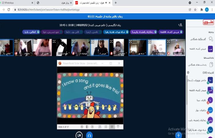Select user دباغیان، بهار in users list
Screen dimensions: 215x138
[200, 110]
